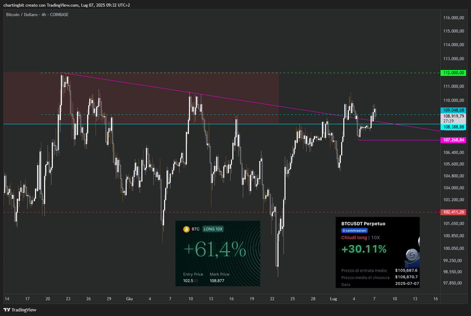Click the 26 date label on time axis

(x=89, y=299)
